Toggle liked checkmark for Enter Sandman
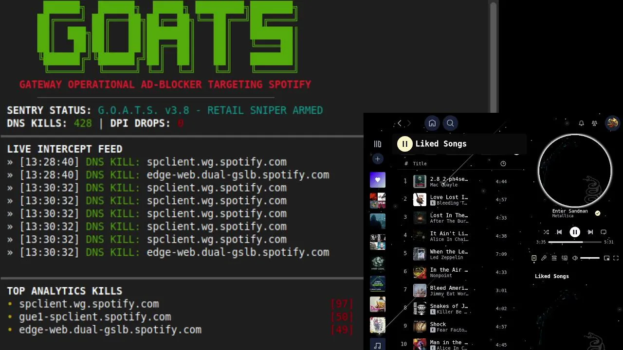Viewport: 623px width, 350px height. [x=598, y=213]
